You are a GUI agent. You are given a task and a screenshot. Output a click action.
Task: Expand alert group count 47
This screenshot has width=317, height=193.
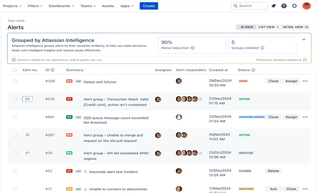coord(27,153)
